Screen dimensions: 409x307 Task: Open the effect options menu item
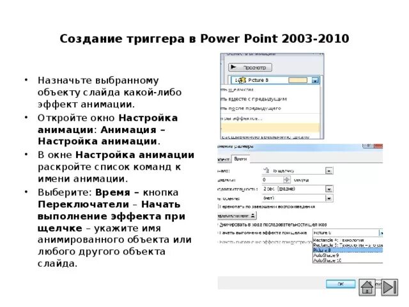point(270,118)
